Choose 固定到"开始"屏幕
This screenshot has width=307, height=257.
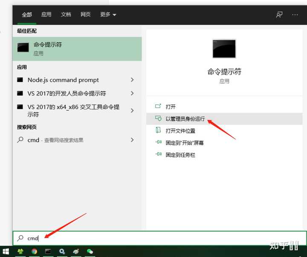point(224,143)
